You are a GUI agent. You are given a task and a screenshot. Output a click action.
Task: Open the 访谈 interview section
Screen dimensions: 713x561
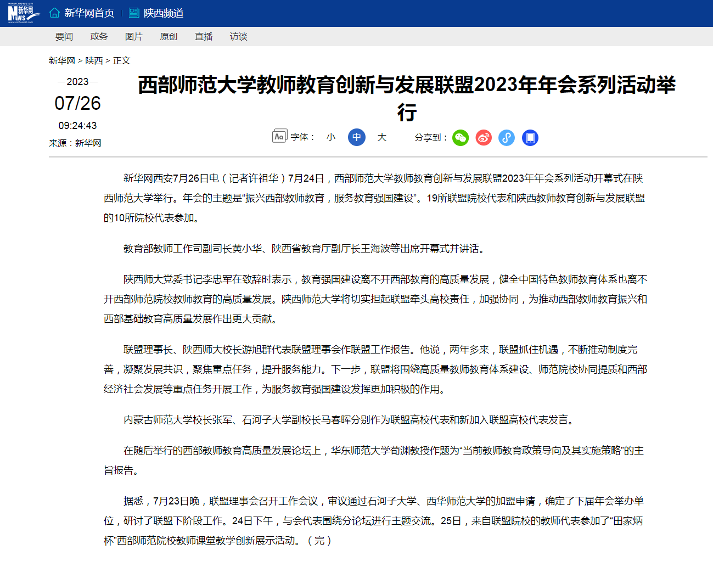pyautogui.click(x=238, y=37)
